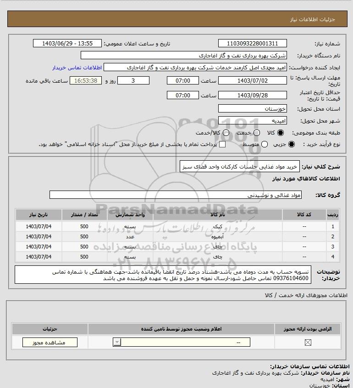Choose the جزیی purchase type radio
This screenshot has width=353, height=388.
[x=292, y=144]
